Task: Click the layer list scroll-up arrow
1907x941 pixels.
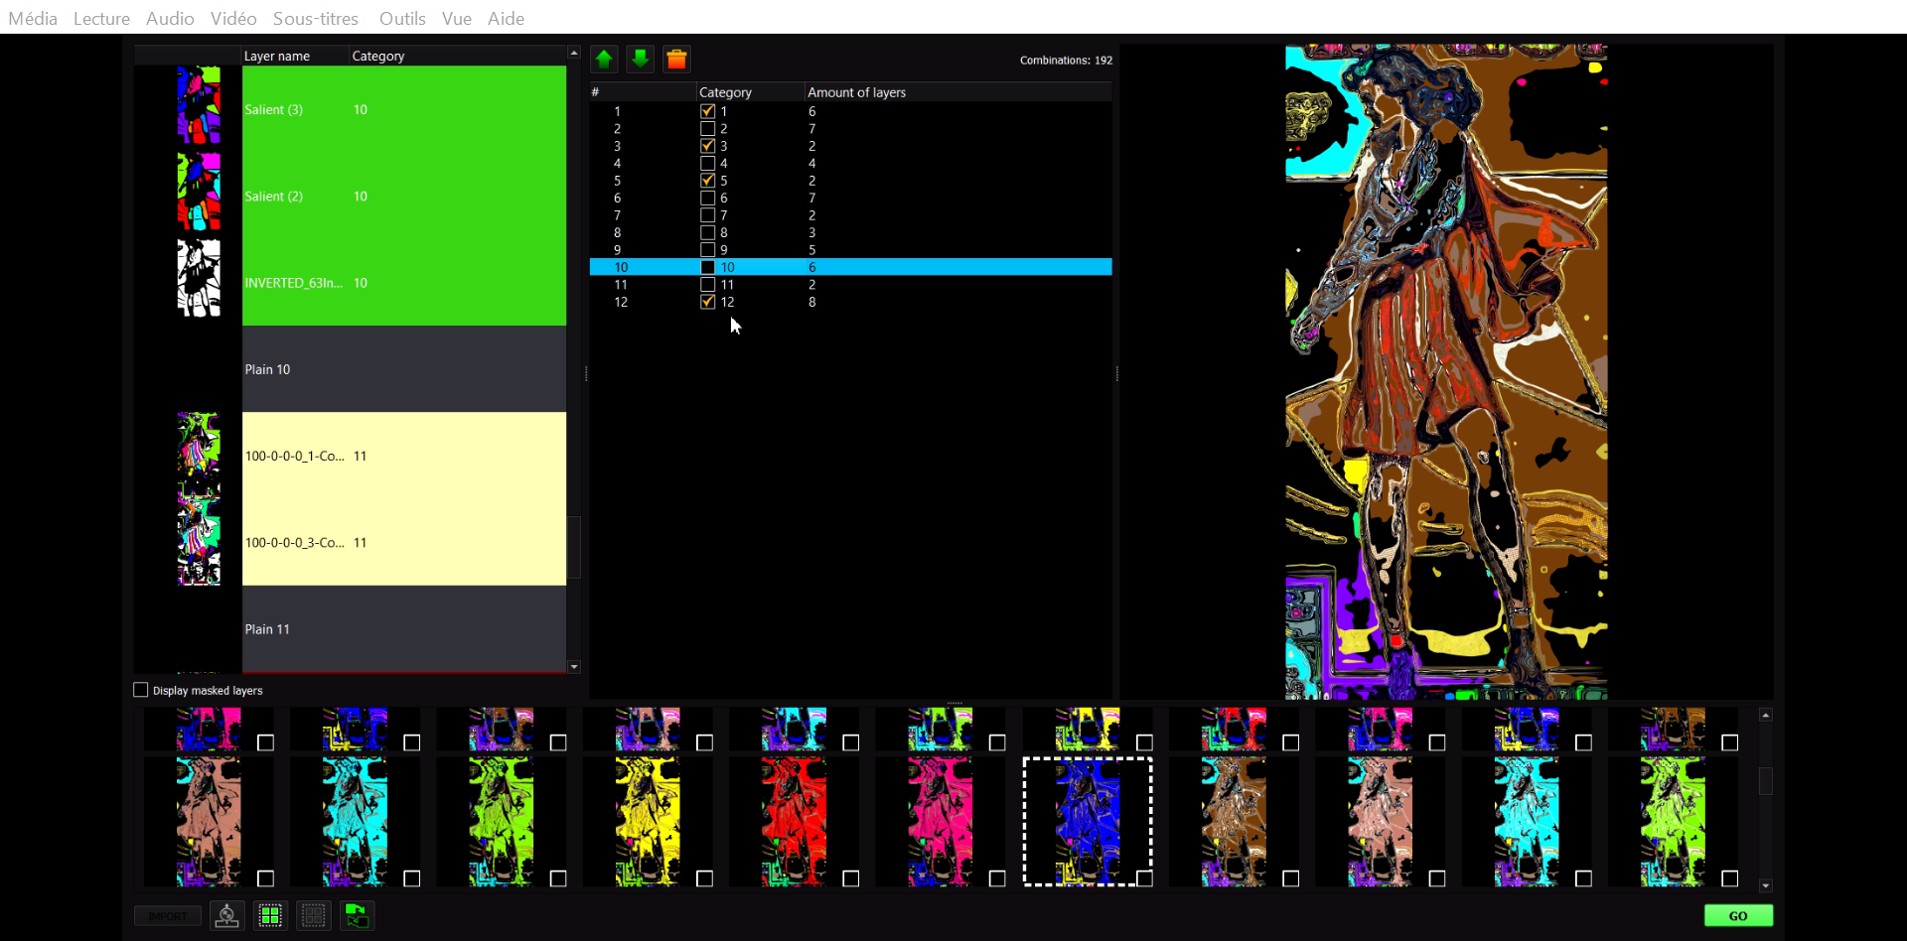Action: [x=574, y=53]
